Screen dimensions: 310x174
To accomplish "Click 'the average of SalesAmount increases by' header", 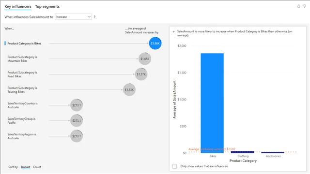I will pyautogui.click(x=141, y=30).
